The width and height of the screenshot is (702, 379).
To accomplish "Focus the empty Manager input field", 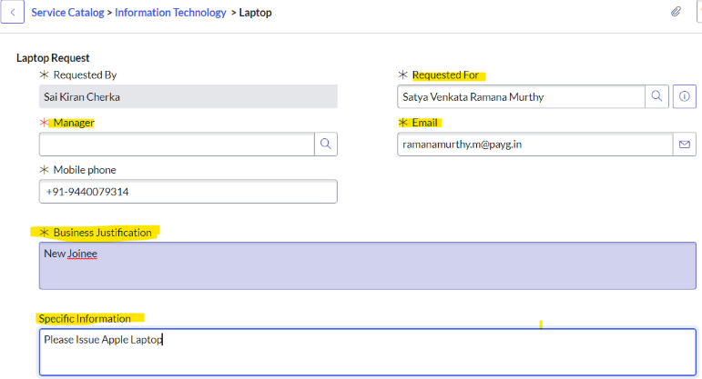I will [x=177, y=144].
